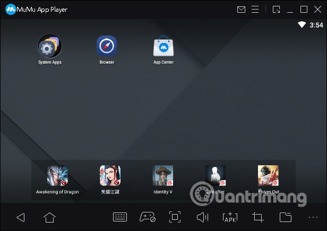Open the shared folder
The width and height of the screenshot is (327, 231).
286,217
